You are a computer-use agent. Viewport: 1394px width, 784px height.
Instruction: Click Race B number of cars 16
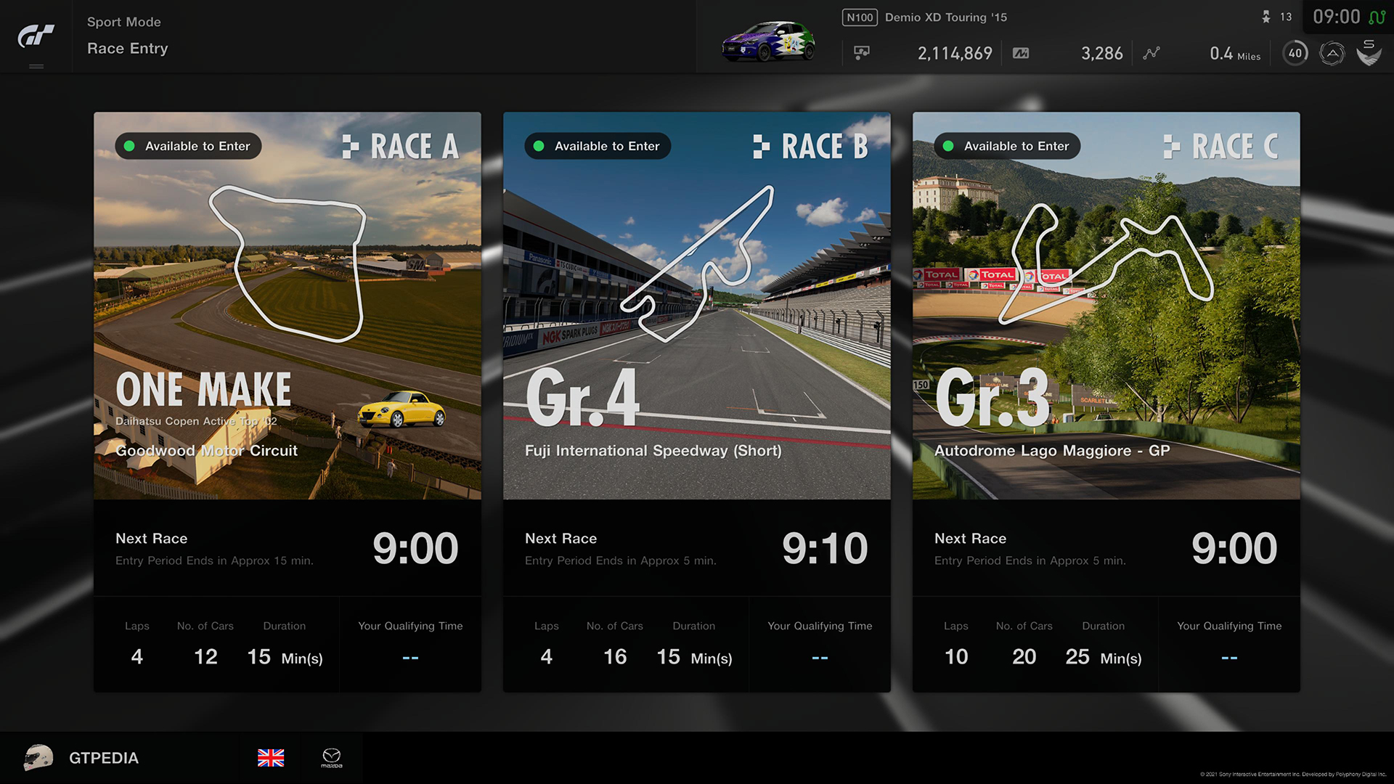[615, 657]
